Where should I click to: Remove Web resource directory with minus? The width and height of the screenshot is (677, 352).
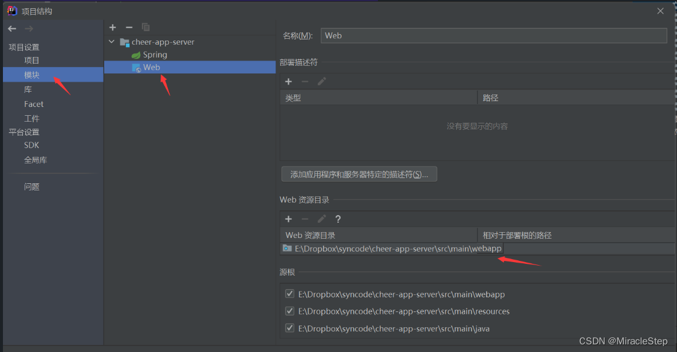pos(305,219)
